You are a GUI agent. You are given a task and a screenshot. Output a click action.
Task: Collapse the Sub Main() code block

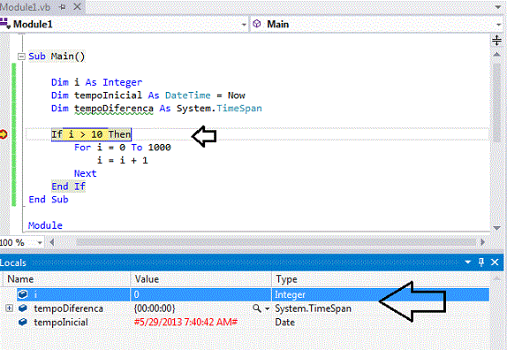(21, 57)
